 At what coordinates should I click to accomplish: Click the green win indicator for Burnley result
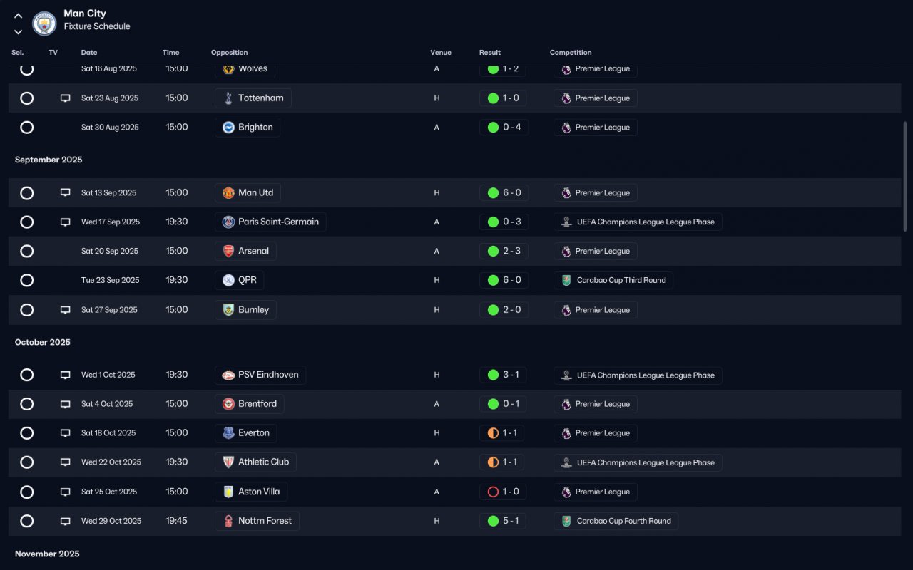tap(493, 310)
